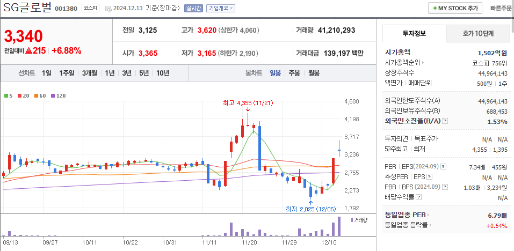Click the 빠른주문 link
The height and width of the screenshot is (251, 514).
502,9
